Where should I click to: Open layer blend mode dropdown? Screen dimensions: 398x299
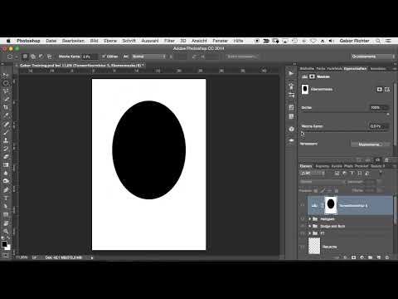(x=323, y=182)
